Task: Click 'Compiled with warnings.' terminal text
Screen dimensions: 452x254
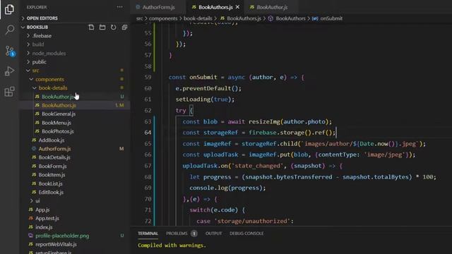Action: click(x=172, y=246)
